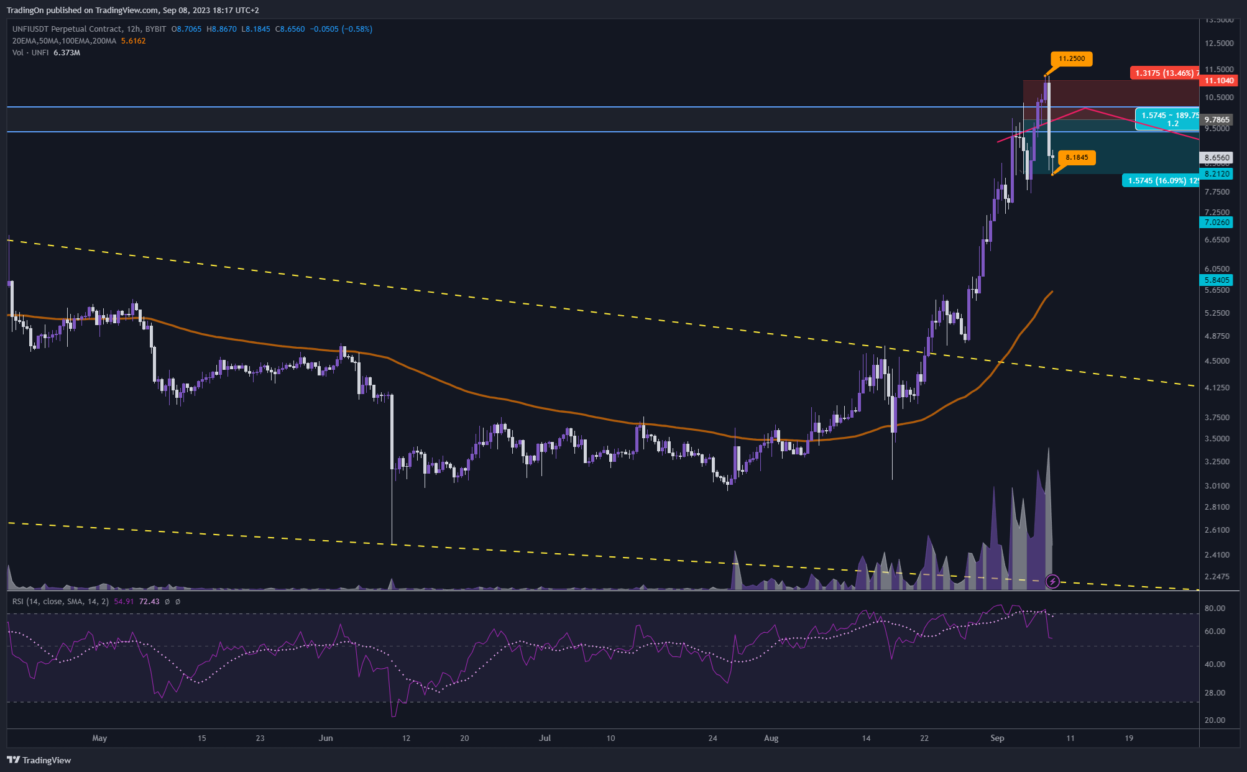
Task: Click the Jun label on time axis
Action: coord(326,738)
